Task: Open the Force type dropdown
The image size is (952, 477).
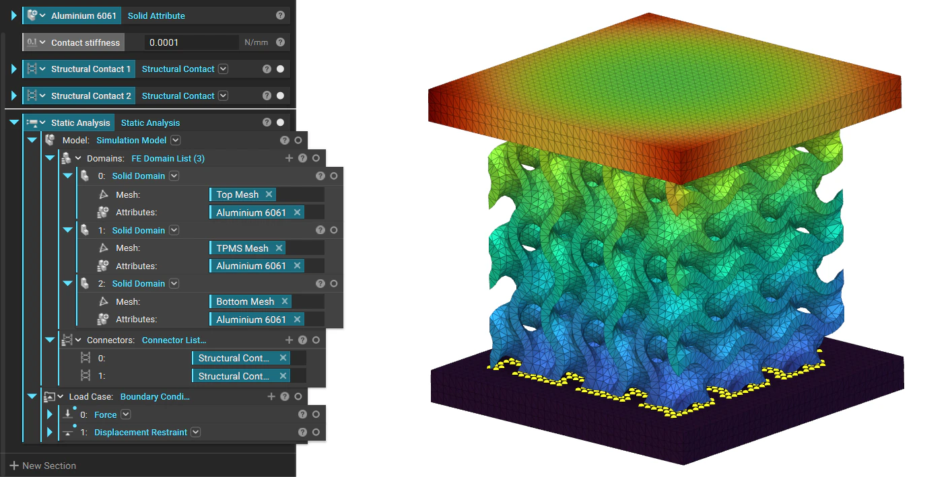Action: (x=125, y=414)
